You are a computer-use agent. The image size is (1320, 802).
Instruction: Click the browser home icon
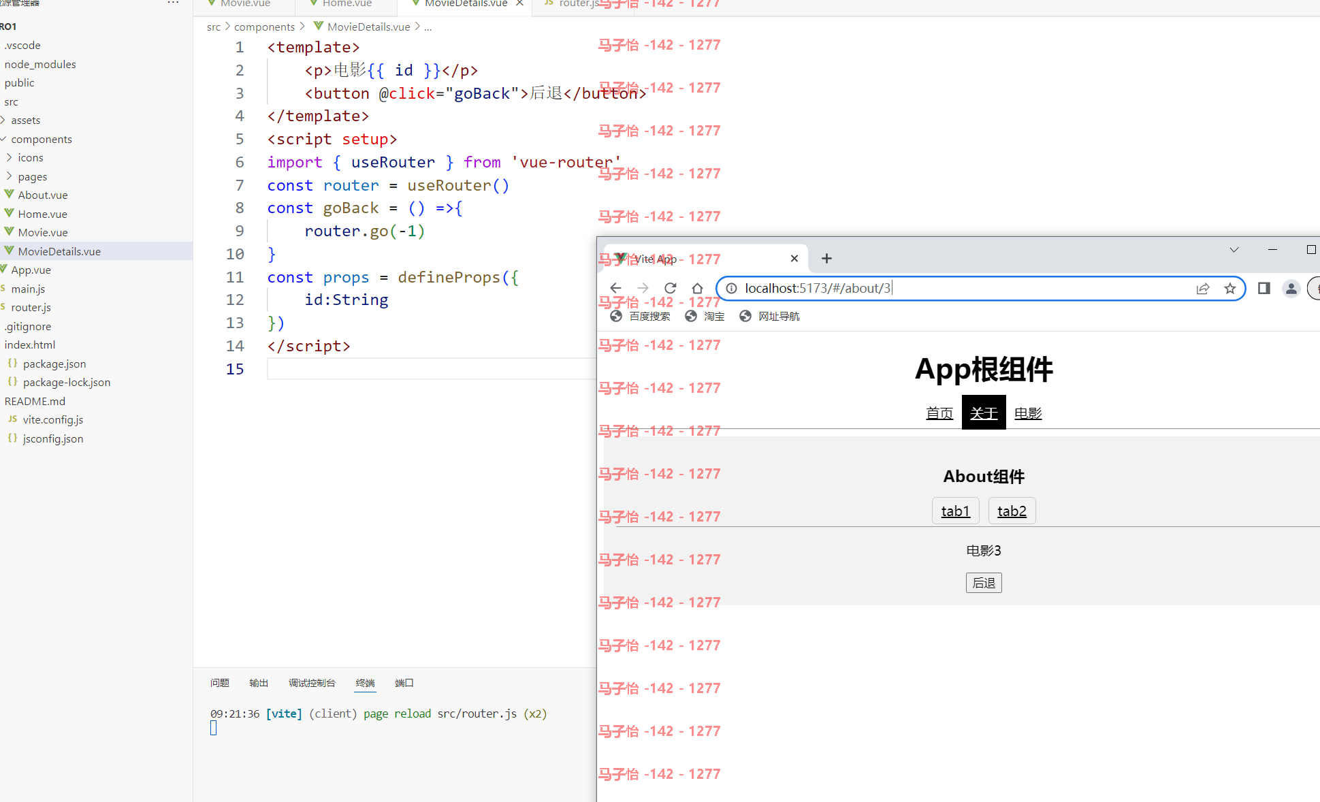(697, 288)
